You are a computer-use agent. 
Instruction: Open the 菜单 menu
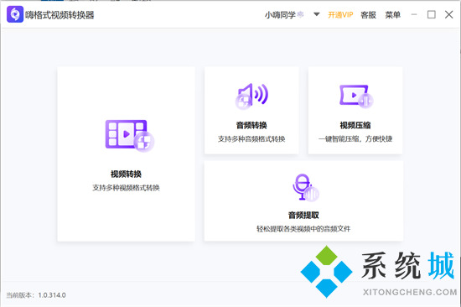coord(392,15)
